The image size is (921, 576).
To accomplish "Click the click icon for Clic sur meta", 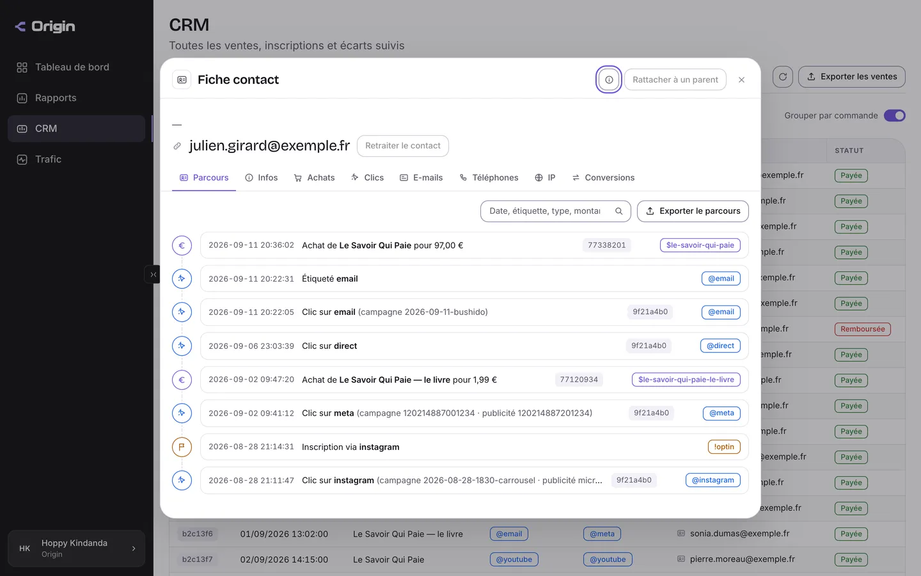I will tap(182, 413).
